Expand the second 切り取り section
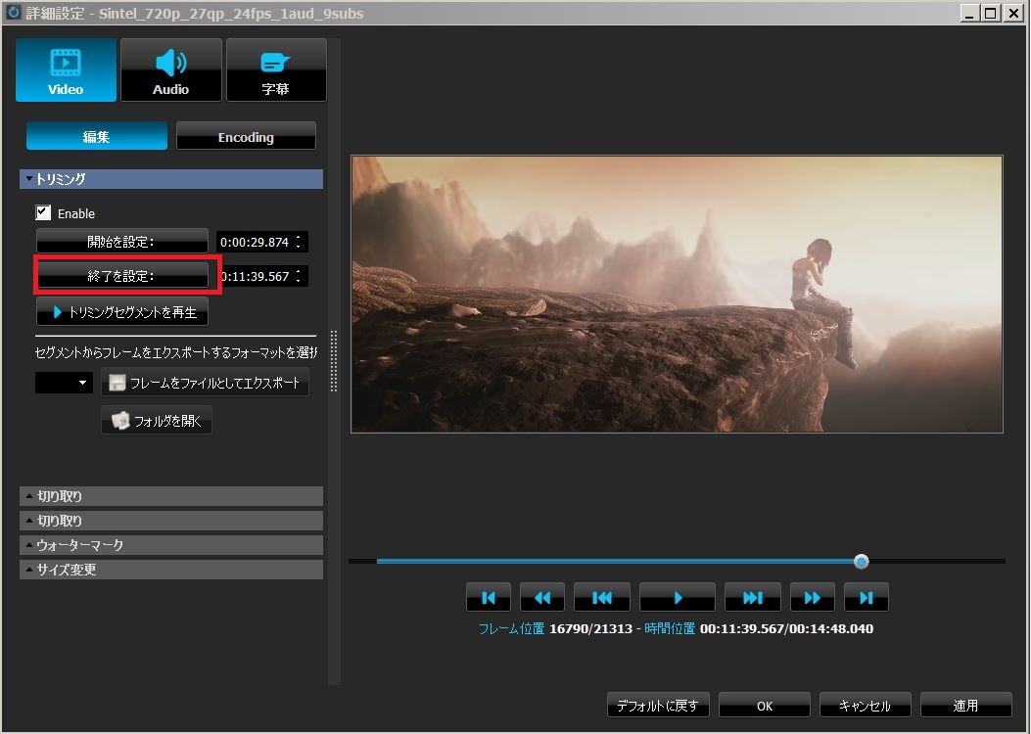 point(171,521)
